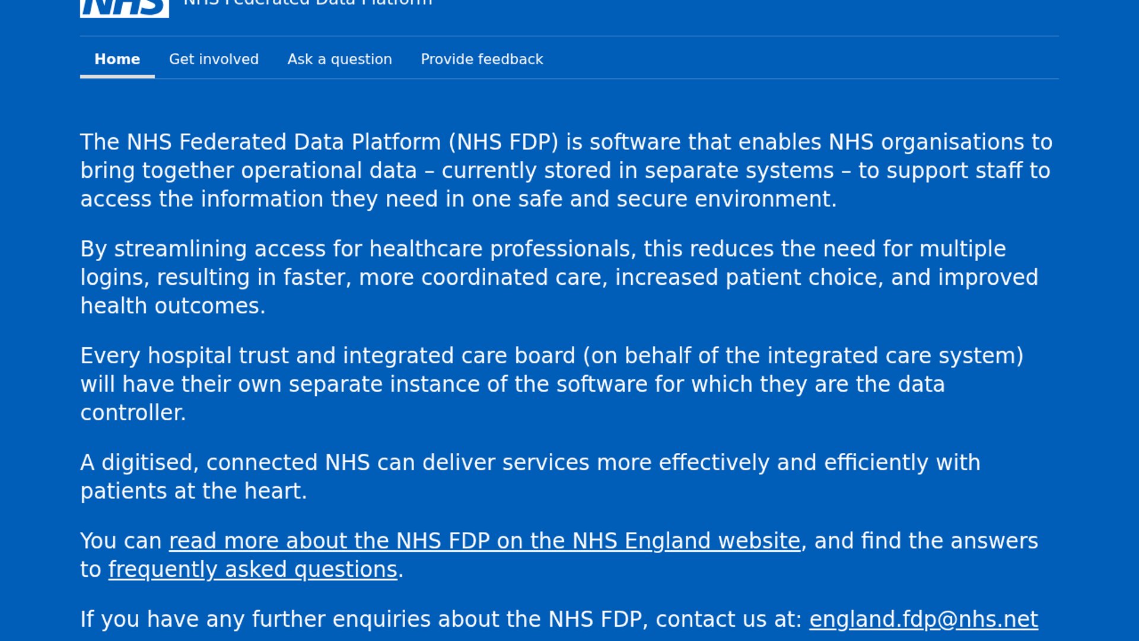
Task: Click the words 'You can' before the link
Action: point(120,541)
